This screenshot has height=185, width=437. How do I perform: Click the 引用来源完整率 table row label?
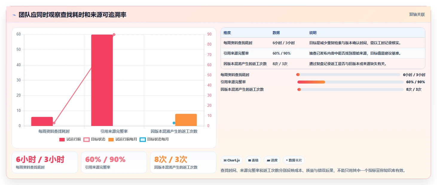point(236,53)
